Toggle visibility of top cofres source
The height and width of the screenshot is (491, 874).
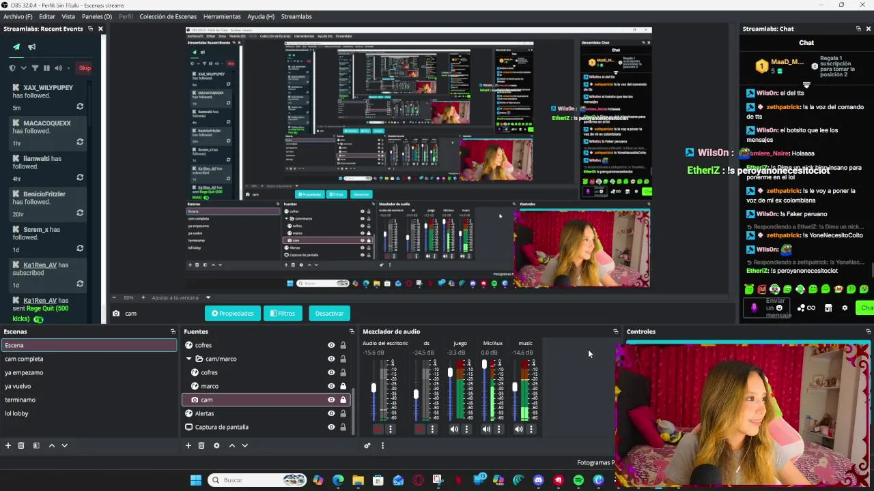331,345
